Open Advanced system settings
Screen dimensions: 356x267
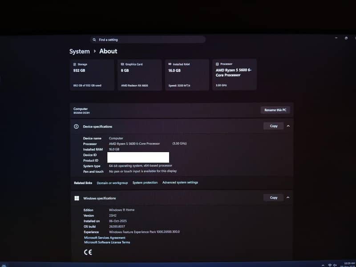(x=180, y=182)
